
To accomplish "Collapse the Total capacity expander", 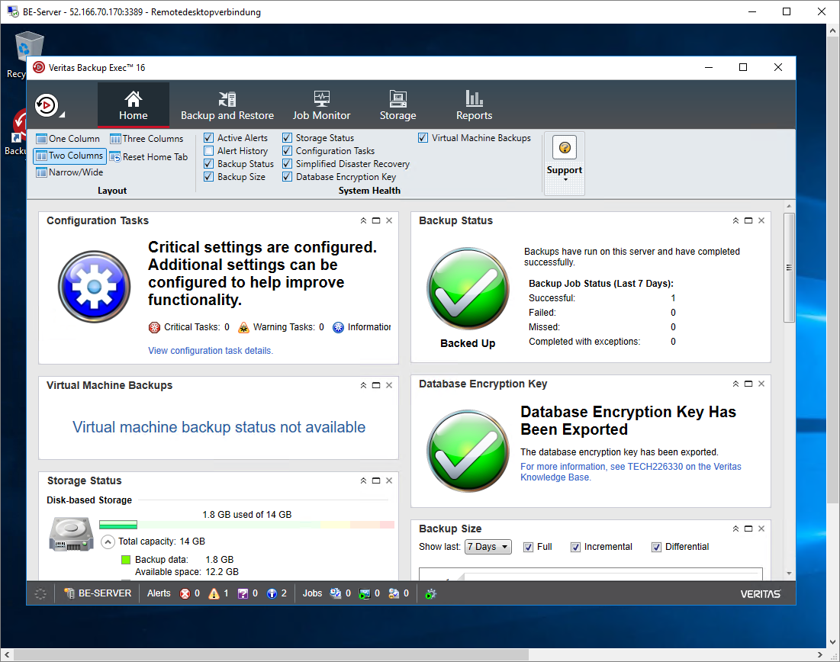I will [x=108, y=541].
